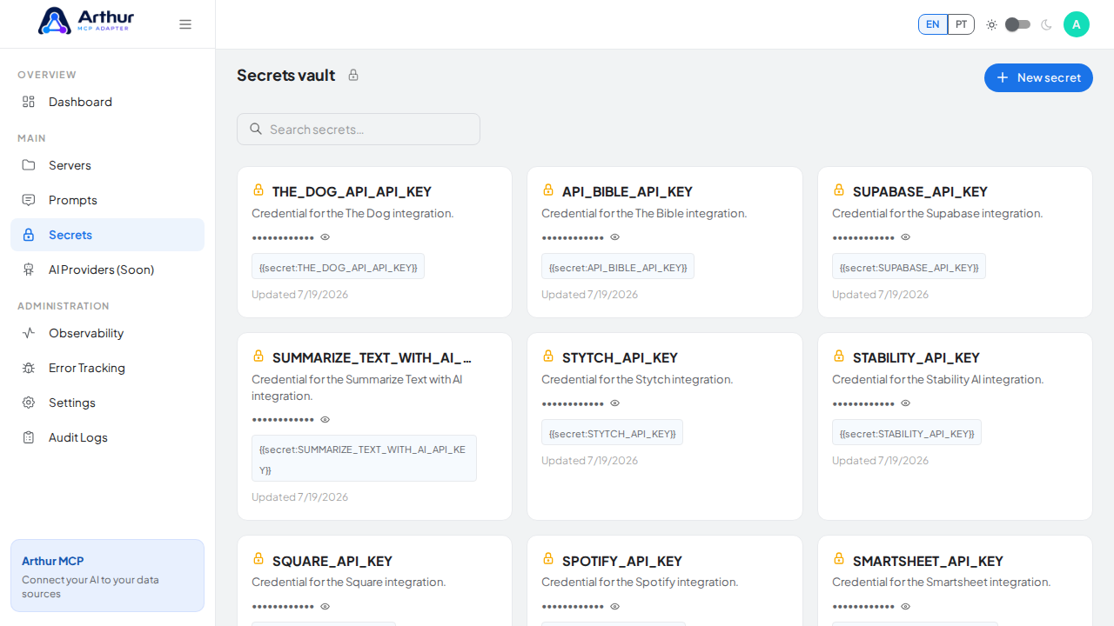Click the lock icon on SPOTIFY_API_KEY card

[x=548, y=559]
